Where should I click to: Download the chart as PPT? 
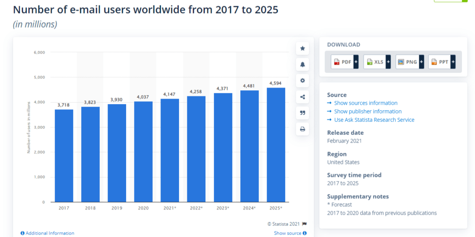440,62
